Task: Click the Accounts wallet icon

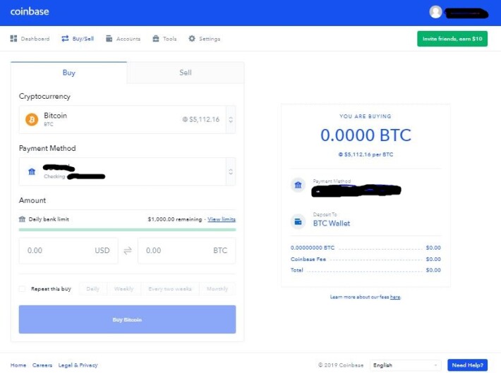Action: (109, 39)
